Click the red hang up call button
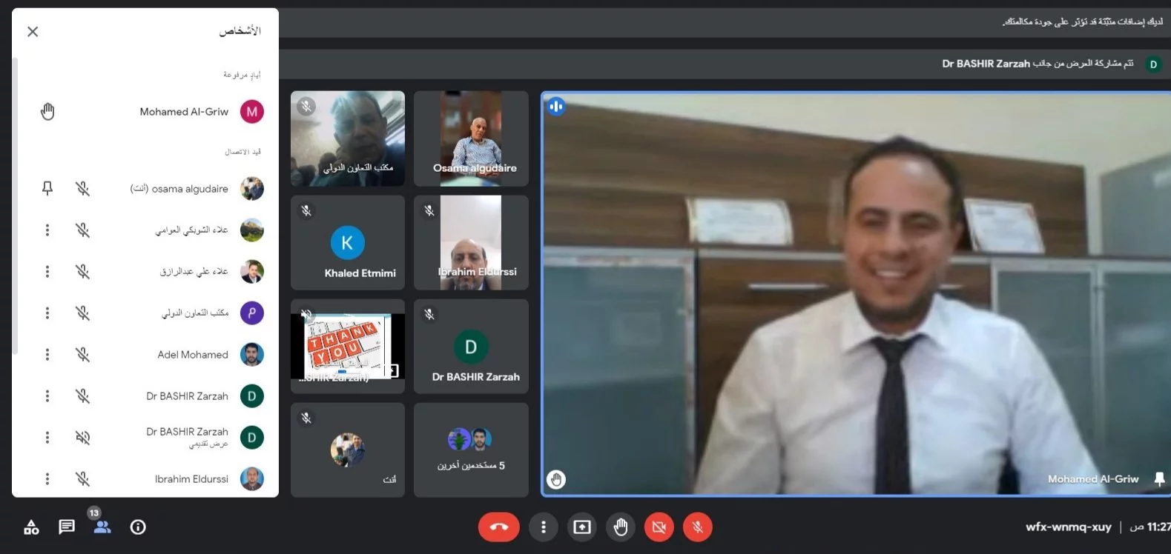The image size is (1171, 554). tap(498, 527)
